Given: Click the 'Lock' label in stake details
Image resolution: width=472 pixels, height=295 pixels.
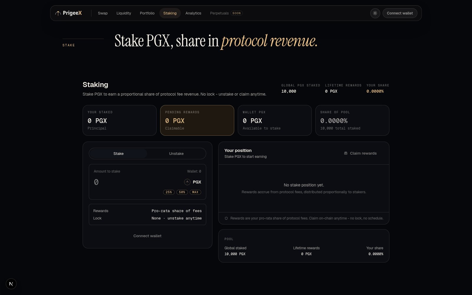Looking at the screenshot, I should (x=97, y=218).
